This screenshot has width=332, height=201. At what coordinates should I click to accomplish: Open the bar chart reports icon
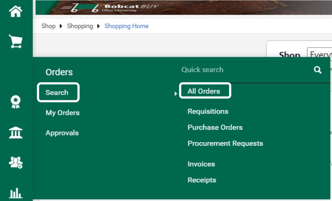pos(16,193)
